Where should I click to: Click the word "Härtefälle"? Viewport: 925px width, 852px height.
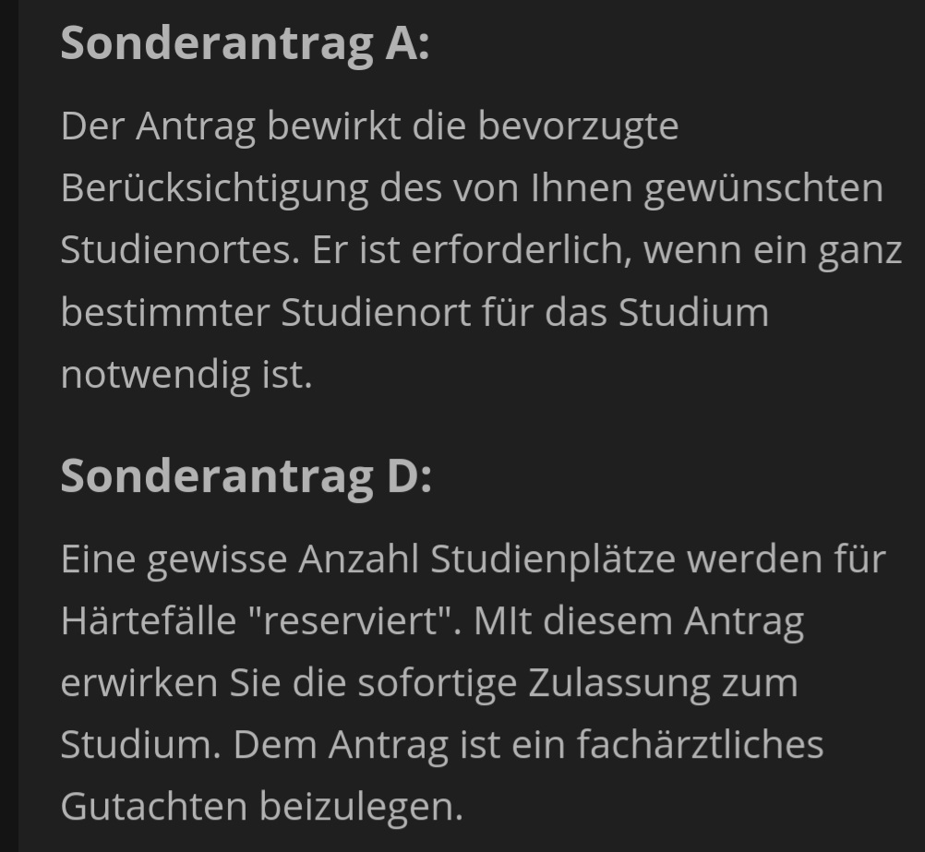point(147,621)
